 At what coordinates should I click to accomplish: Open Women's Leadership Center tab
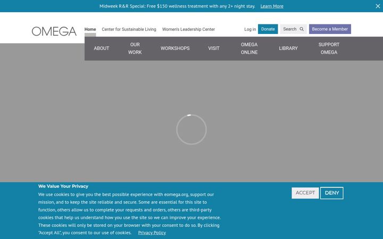pyautogui.click(x=188, y=29)
